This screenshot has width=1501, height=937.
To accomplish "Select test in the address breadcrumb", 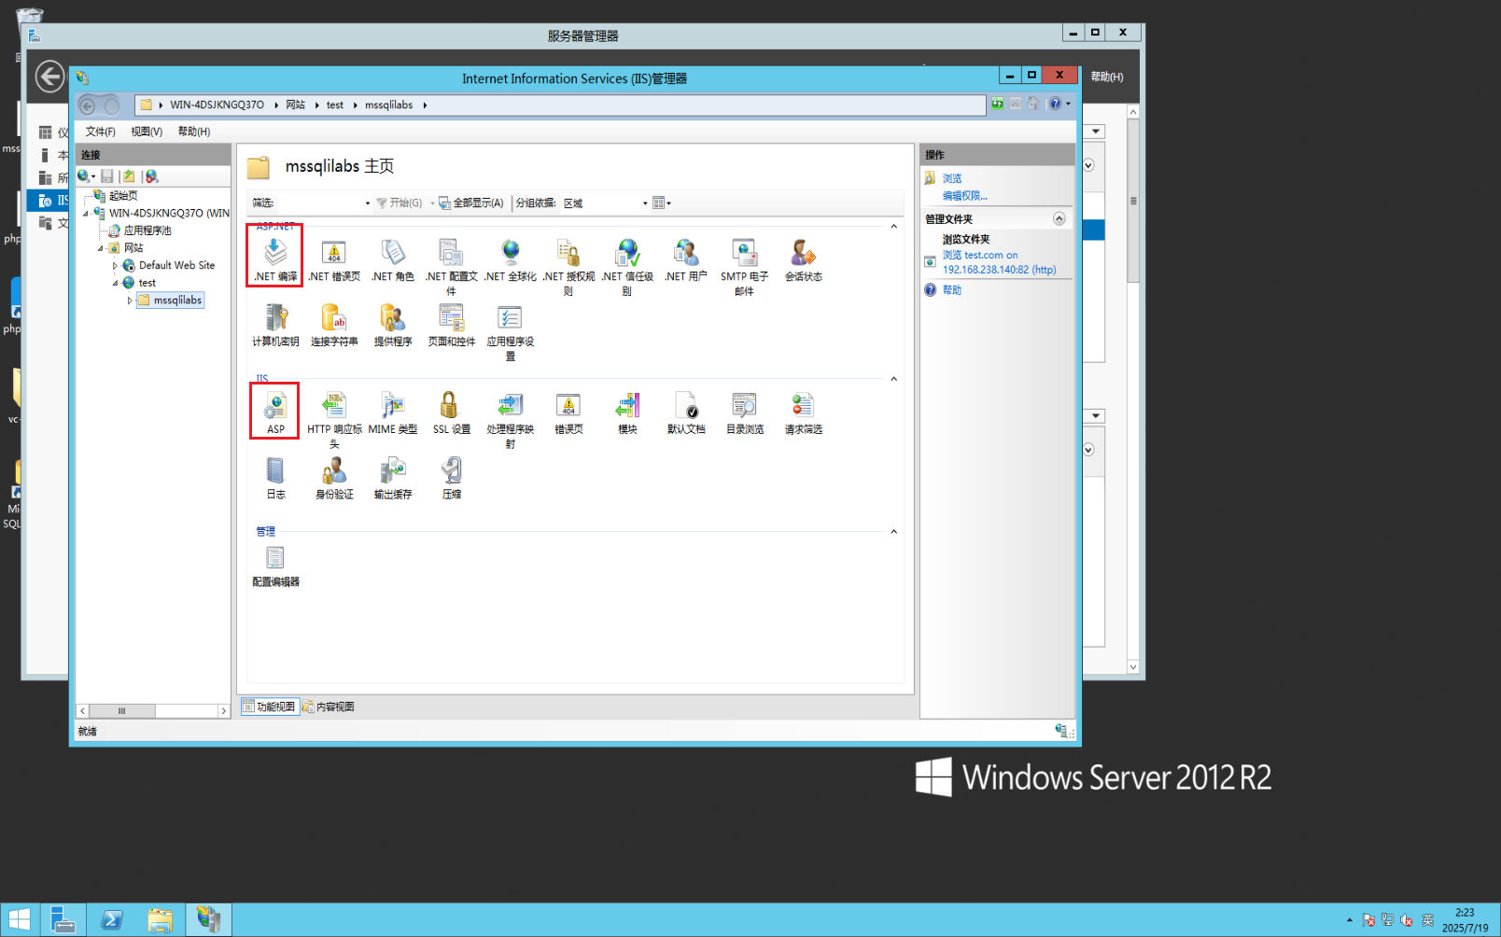I will tap(334, 105).
